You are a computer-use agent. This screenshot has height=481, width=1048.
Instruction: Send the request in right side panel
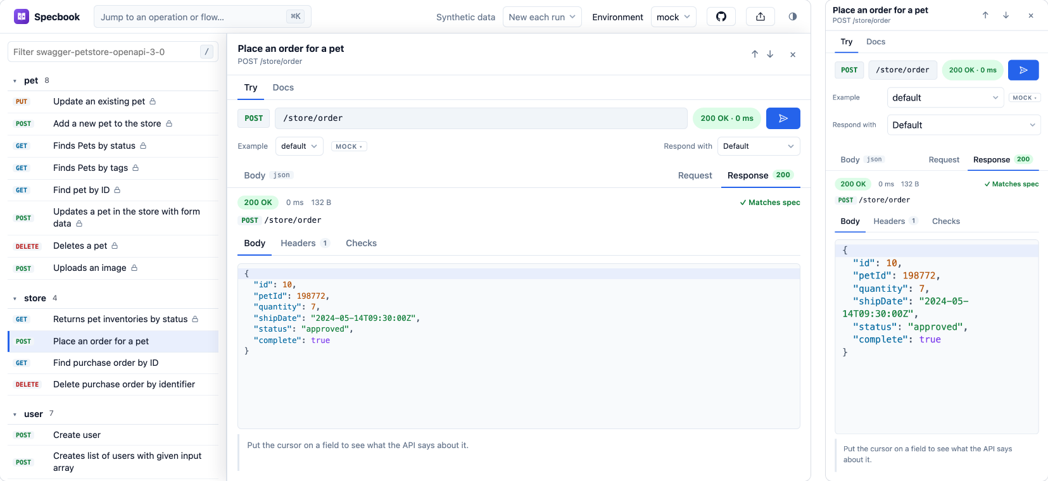tap(1023, 70)
